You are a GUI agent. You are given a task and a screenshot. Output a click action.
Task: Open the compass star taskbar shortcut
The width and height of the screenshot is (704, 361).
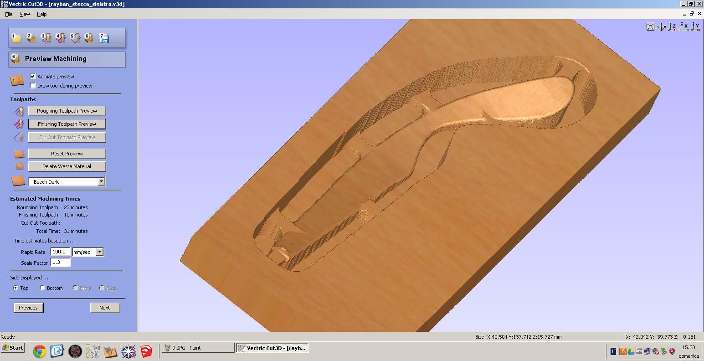click(128, 351)
